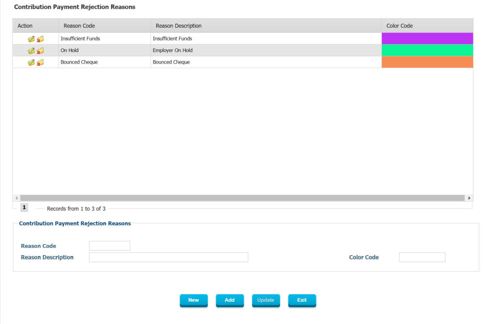The width and height of the screenshot is (494, 324).
Task: Click the New button
Action: 193,300
